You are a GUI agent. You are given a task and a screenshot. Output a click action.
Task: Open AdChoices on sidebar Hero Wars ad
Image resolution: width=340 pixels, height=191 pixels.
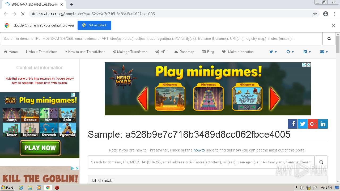point(73,94)
